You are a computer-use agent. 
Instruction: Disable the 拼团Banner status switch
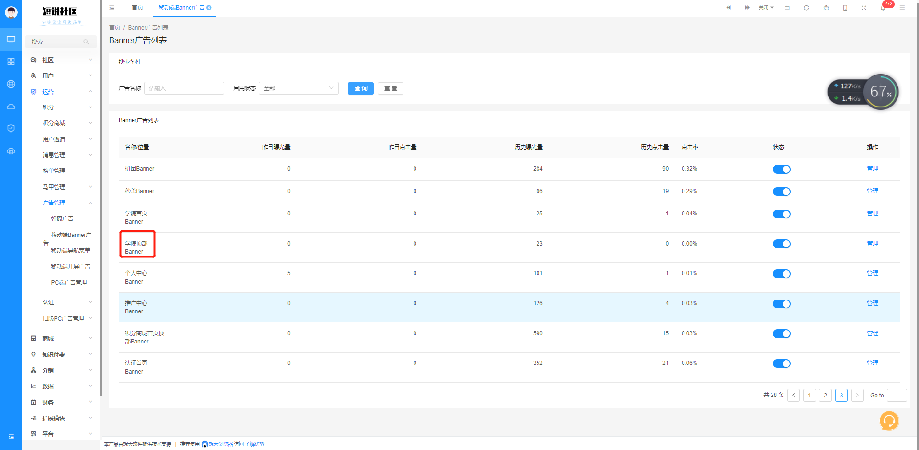tap(782, 169)
